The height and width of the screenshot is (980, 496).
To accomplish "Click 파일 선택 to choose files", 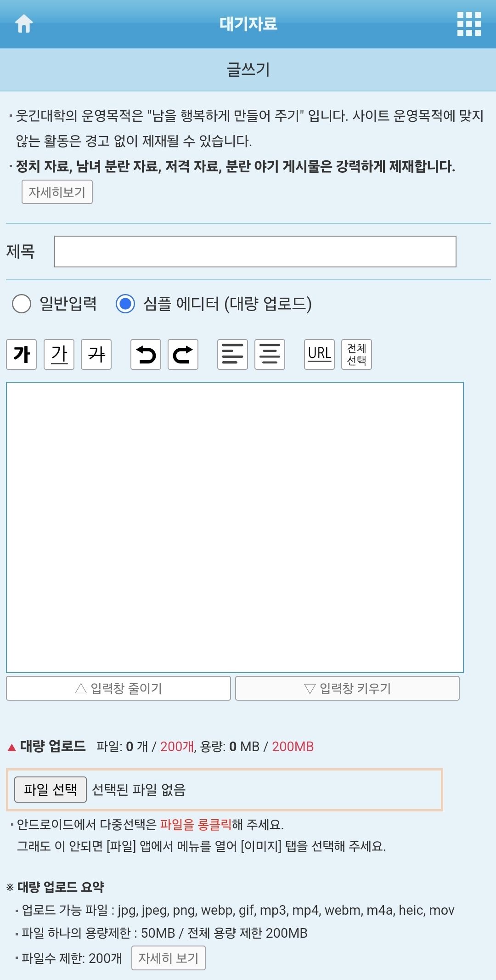I will pyautogui.click(x=51, y=789).
